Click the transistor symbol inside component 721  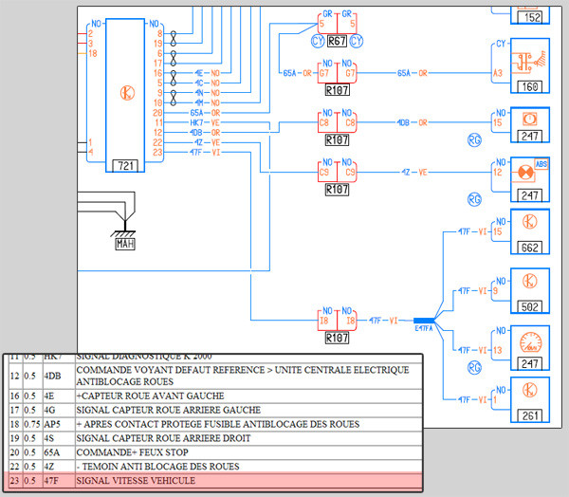coord(127,93)
